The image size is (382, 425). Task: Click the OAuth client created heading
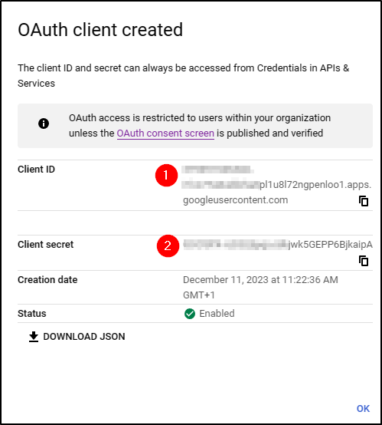click(x=100, y=30)
